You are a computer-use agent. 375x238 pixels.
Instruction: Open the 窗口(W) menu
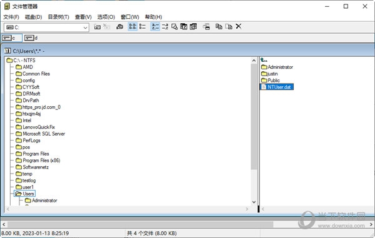pos(130,17)
